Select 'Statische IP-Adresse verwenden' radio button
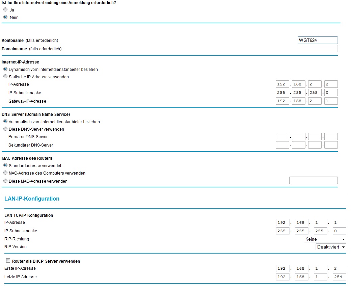 point(5,77)
